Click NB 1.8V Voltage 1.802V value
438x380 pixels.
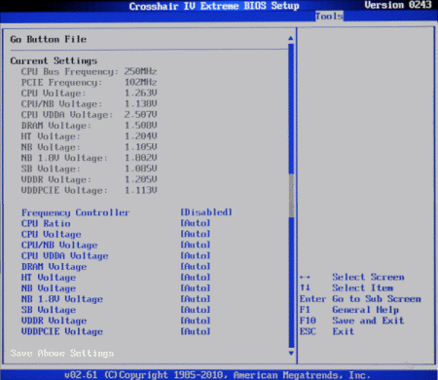click(x=140, y=158)
